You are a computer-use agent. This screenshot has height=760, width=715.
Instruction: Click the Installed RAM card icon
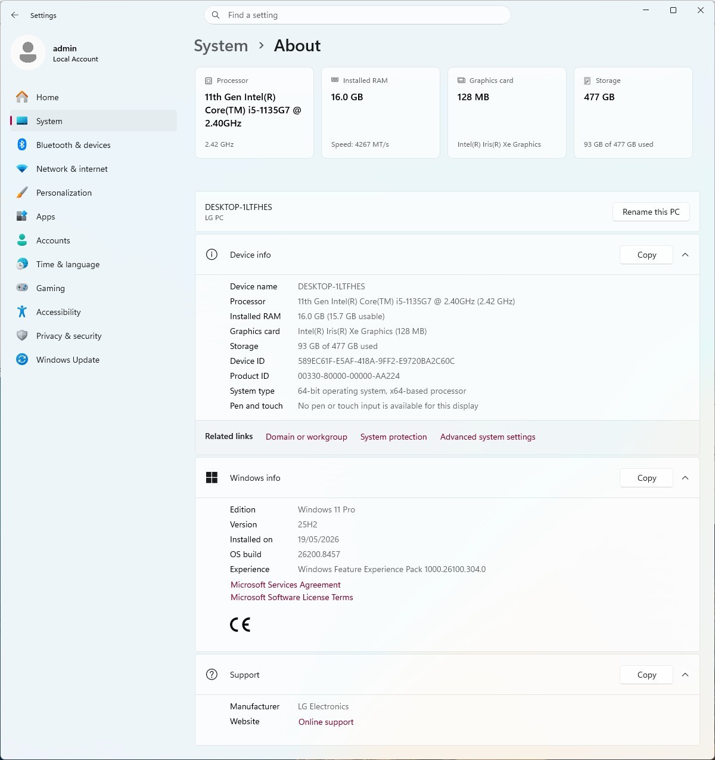335,80
